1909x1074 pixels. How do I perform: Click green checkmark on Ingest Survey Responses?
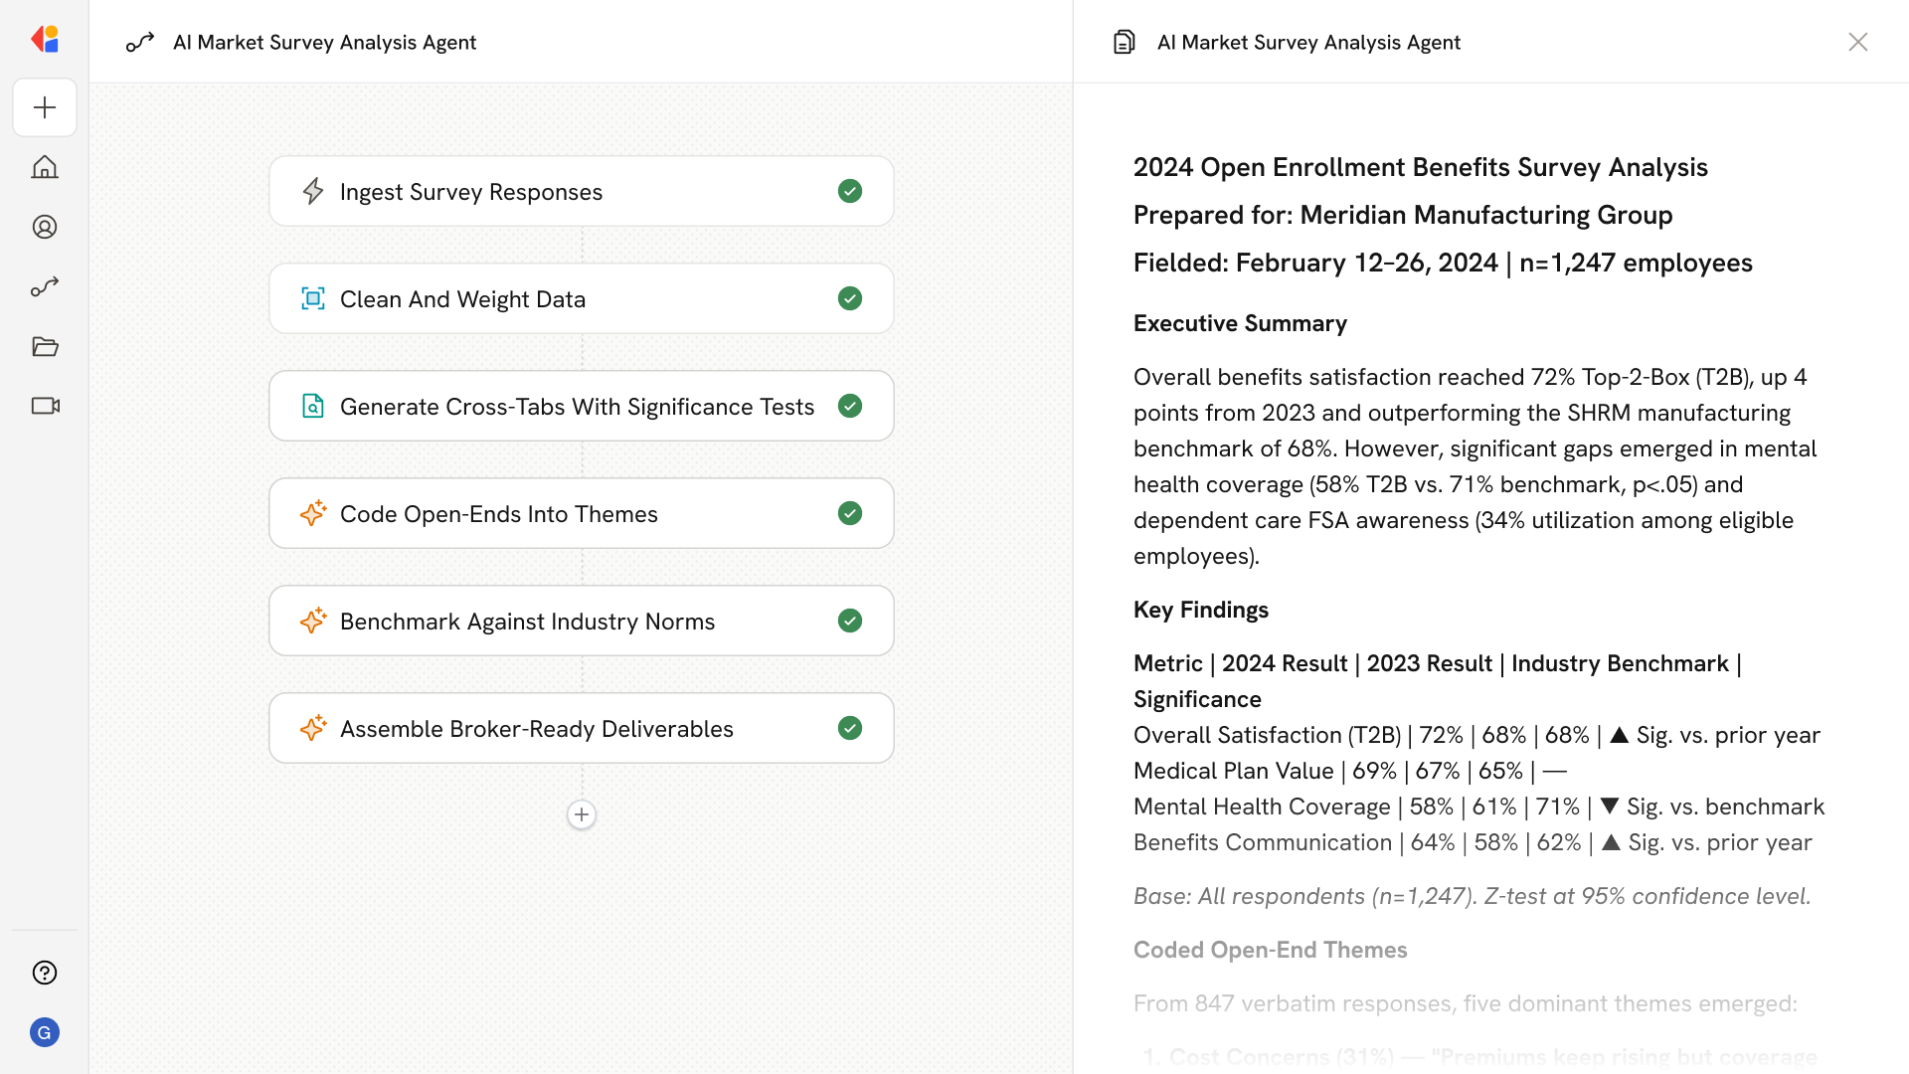(x=849, y=191)
